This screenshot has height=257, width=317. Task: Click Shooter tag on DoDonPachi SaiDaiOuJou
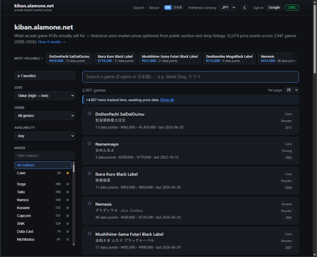coord(286,121)
